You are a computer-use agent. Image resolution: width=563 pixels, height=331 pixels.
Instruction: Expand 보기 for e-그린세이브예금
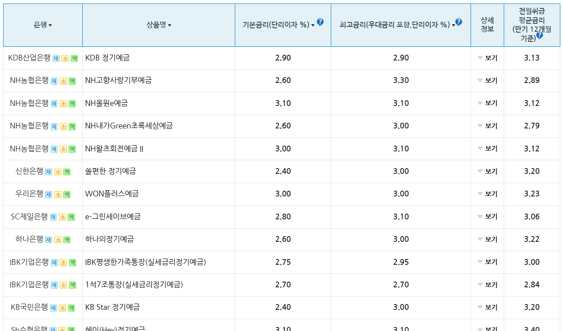point(487,217)
